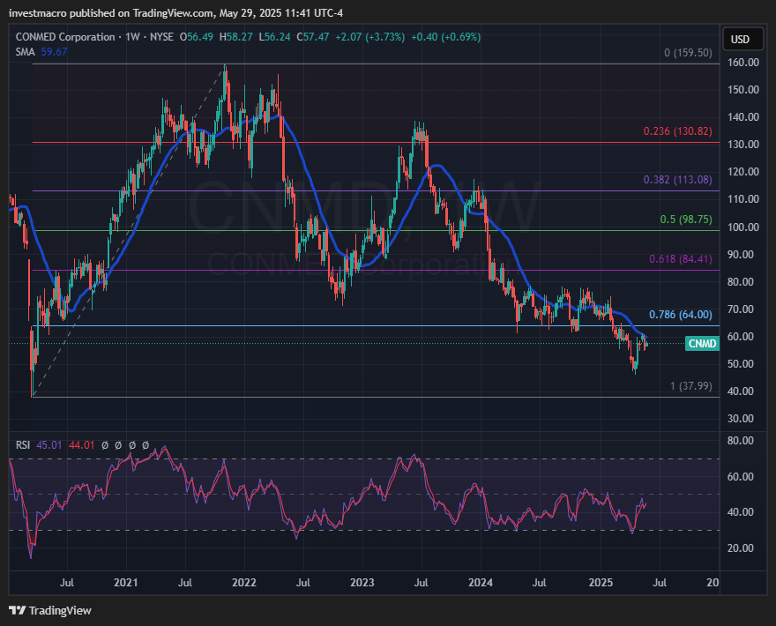Click Fibonacci label 0.236 (130.82)

click(x=677, y=131)
